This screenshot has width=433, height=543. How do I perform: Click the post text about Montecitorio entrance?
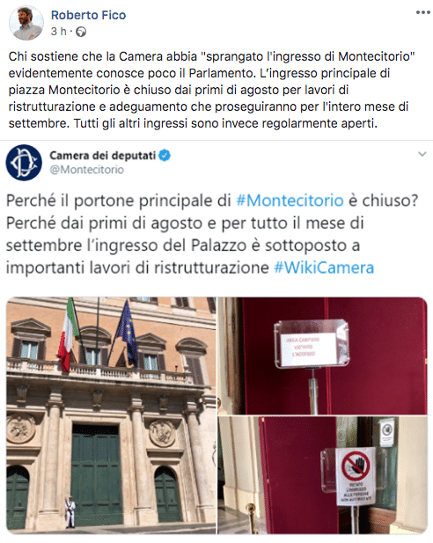[211, 90]
